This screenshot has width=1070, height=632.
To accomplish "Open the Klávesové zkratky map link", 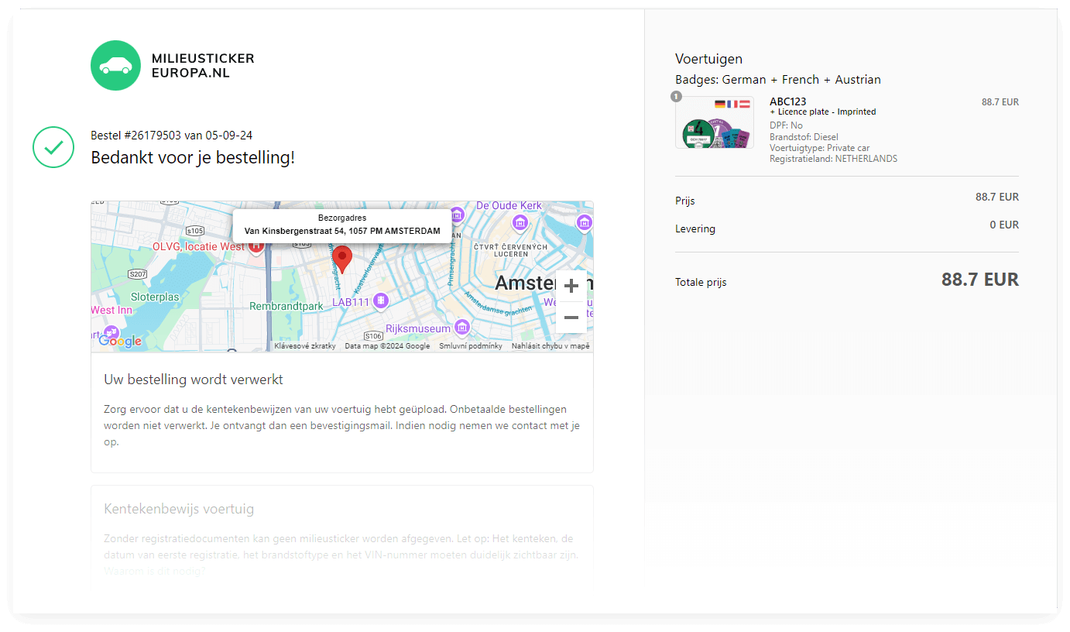I will pos(305,346).
